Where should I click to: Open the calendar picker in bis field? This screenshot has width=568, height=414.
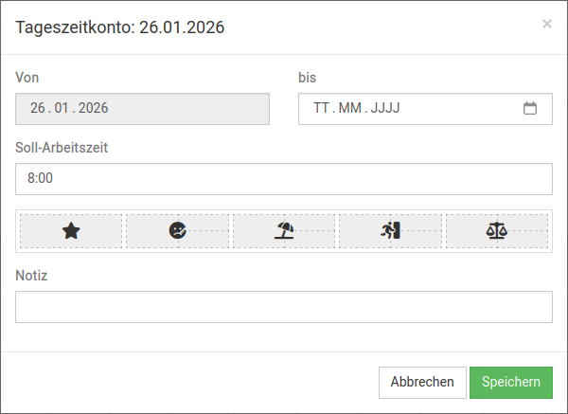[530, 108]
